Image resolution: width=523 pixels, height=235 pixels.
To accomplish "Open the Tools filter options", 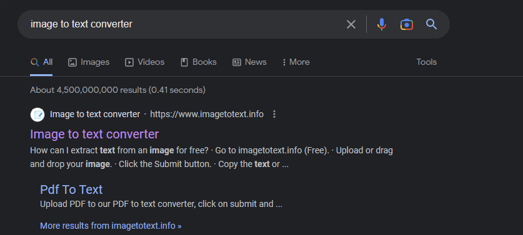I will coord(426,62).
